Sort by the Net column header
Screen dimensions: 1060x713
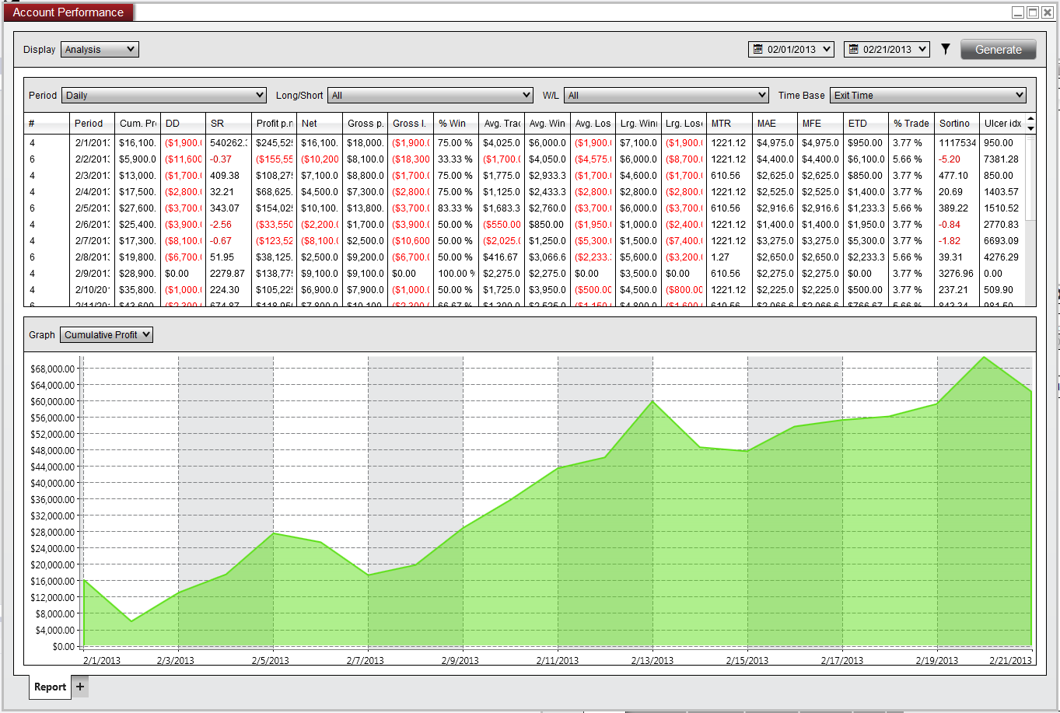click(x=320, y=123)
